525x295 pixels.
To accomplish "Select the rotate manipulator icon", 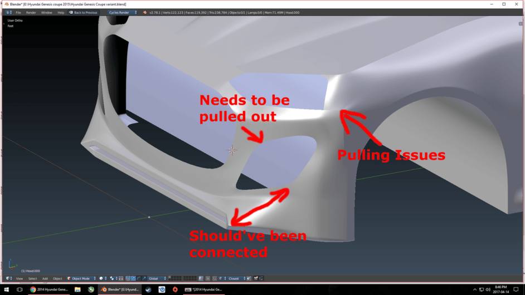I will [139, 278].
